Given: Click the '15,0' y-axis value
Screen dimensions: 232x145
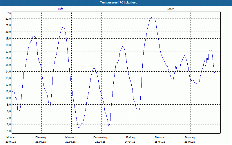Looking at the screenshot, I should [x=8, y=65].
